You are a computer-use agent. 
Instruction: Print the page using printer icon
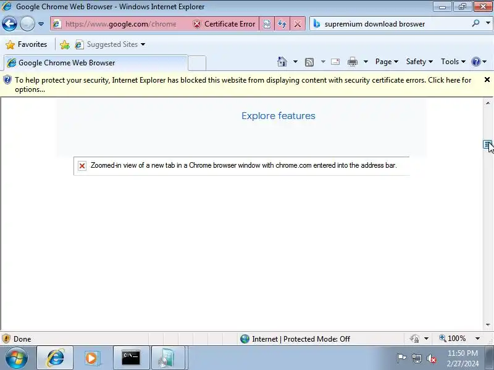click(352, 62)
